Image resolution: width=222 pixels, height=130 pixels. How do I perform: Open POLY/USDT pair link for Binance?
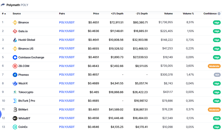point(67,23)
